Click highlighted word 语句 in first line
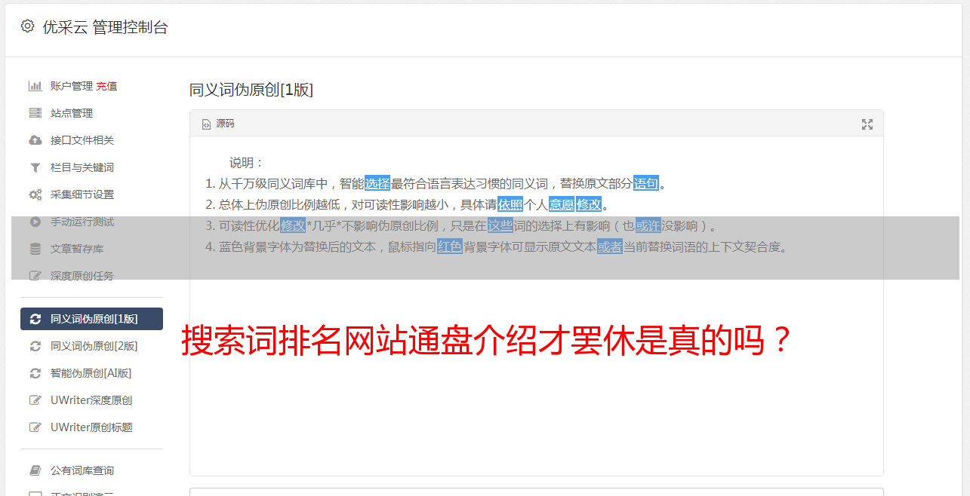970x496 pixels. coord(646,183)
